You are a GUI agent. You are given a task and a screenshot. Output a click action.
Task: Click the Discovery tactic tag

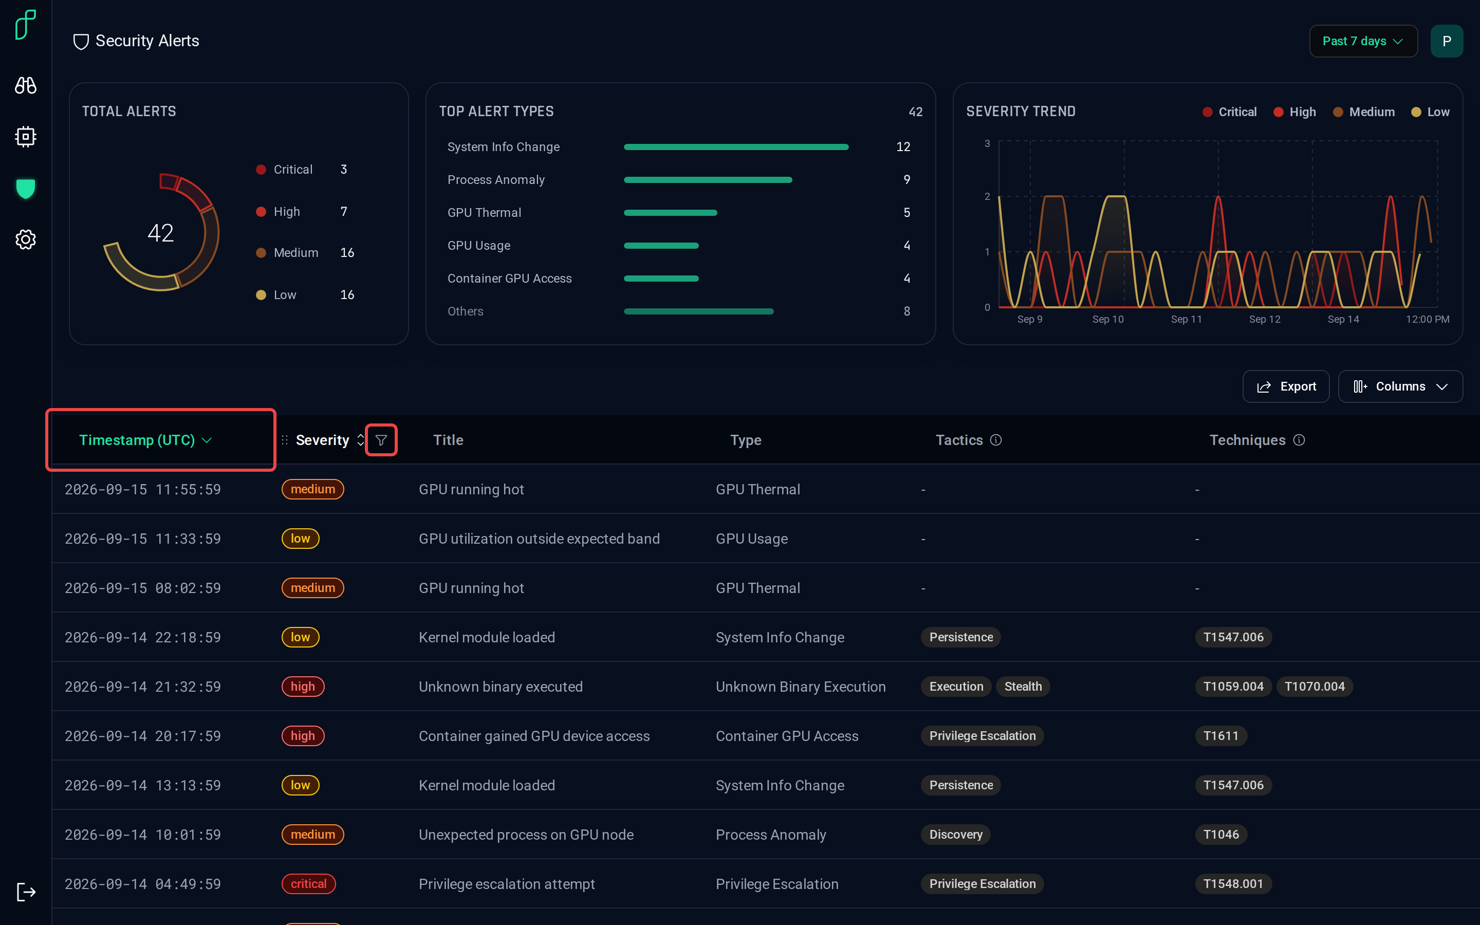pos(955,835)
